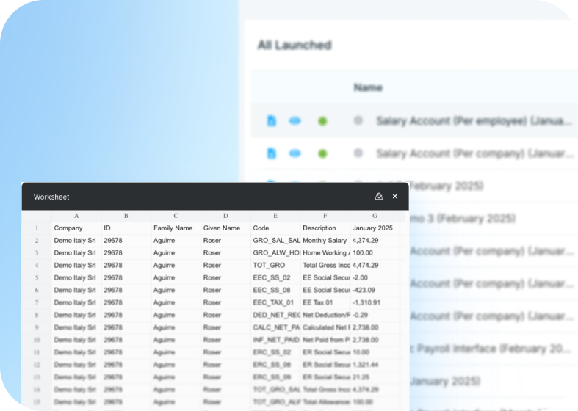This screenshot has width=578, height=411.
Task: Click green status dot of Salary Account (Per employee)
Action: pyautogui.click(x=322, y=121)
